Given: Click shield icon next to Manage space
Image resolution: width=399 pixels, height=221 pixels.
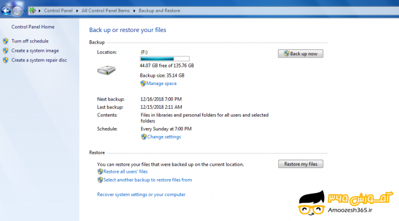Looking at the screenshot, I should 143,83.
